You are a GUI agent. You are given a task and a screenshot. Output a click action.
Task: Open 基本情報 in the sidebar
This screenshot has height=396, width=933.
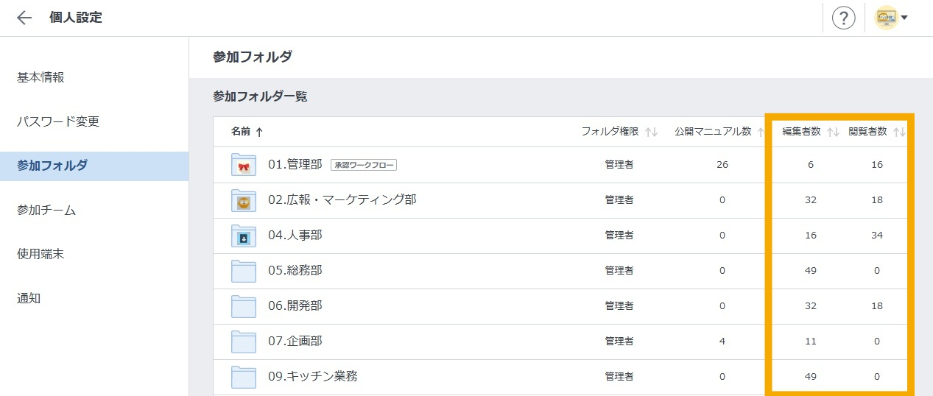pos(41,77)
